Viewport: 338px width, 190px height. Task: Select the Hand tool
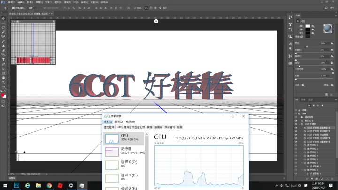click(3, 78)
